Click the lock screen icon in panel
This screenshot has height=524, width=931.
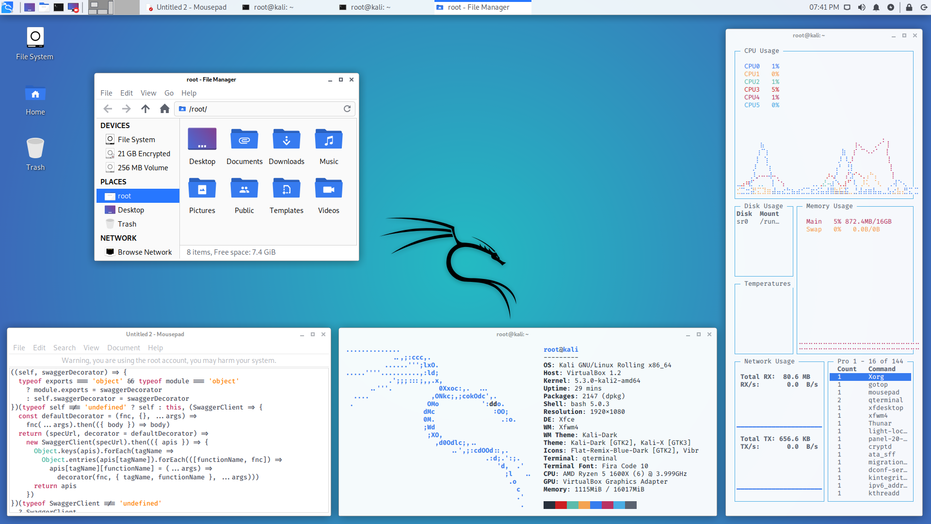[909, 7]
